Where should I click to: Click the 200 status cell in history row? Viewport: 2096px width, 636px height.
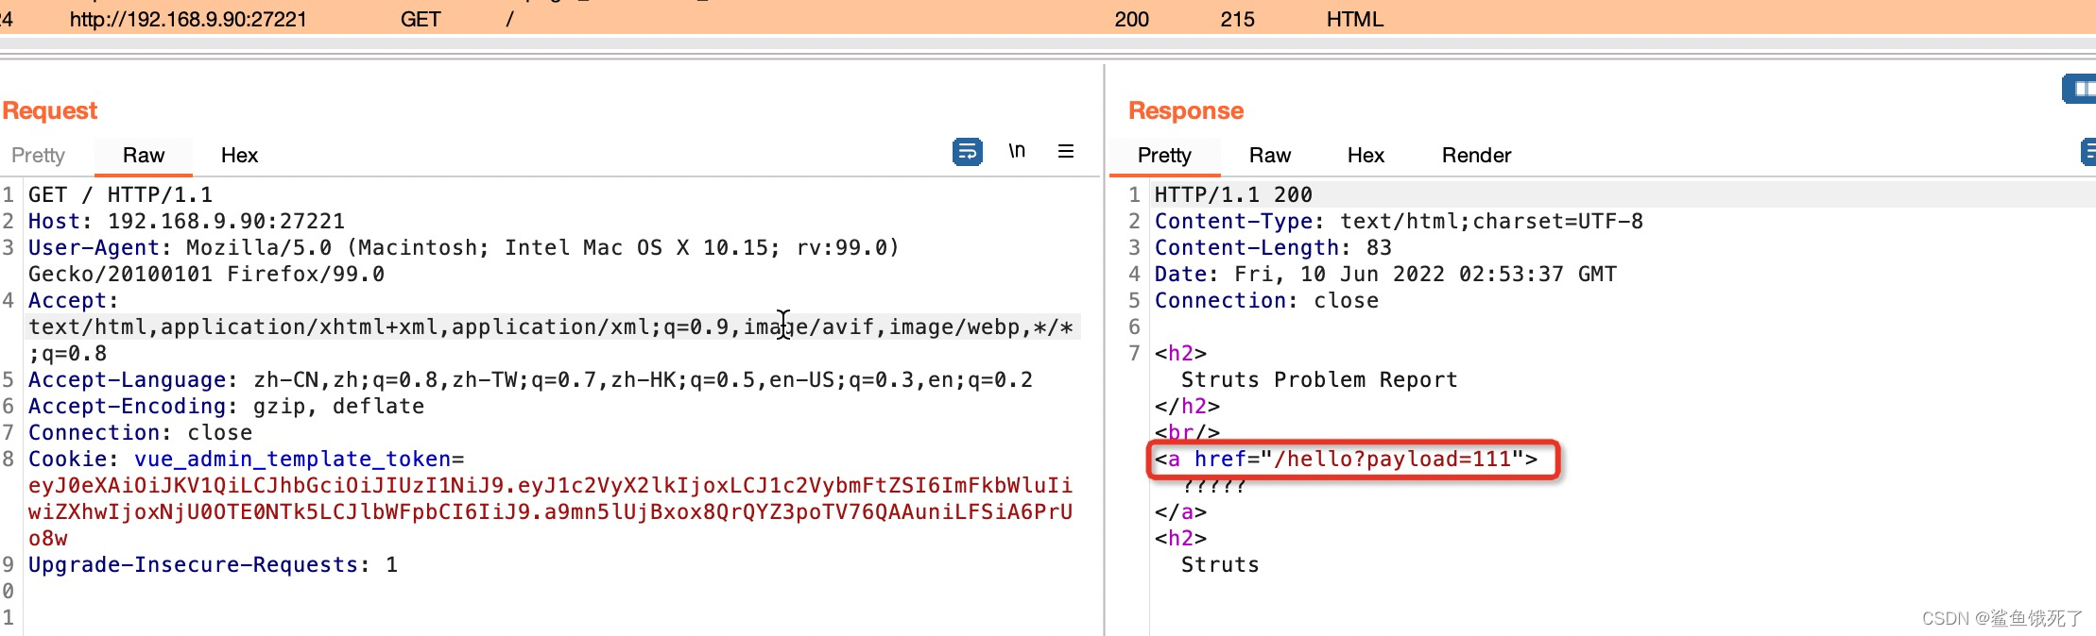pos(1131,19)
